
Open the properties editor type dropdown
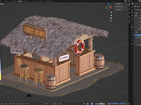coord(133,3)
